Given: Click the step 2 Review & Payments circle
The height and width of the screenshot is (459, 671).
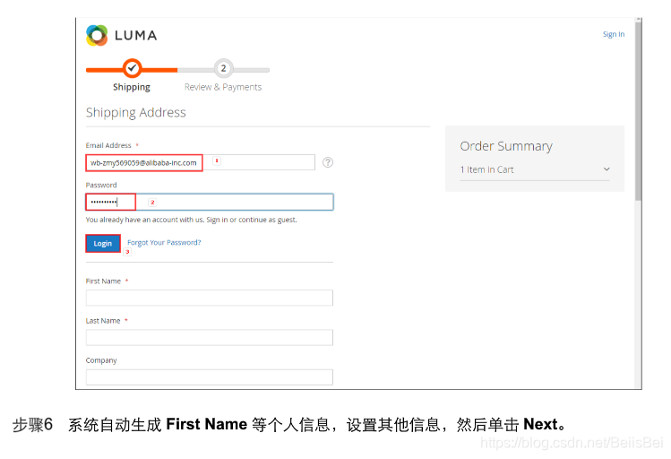Looking at the screenshot, I should [x=223, y=68].
